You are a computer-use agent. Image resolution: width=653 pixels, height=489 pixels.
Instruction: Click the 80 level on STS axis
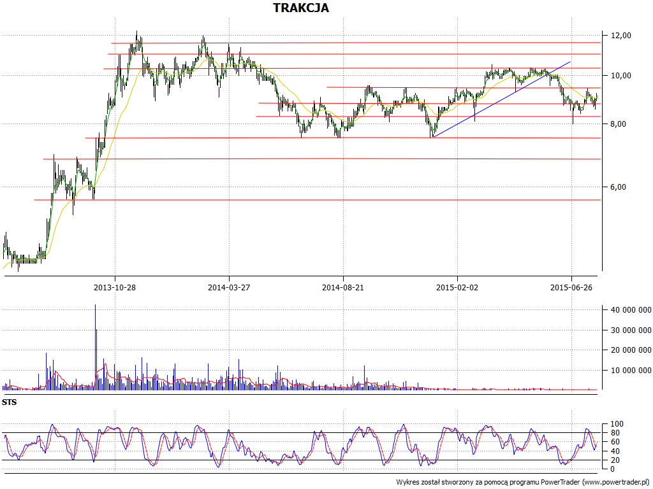(x=615, y=433)
